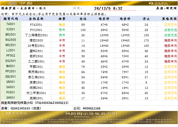Image resolution: width=178 pixels, height=127 pixels.
Task: Select the 趋势 column header
Action: click(62, 19)
